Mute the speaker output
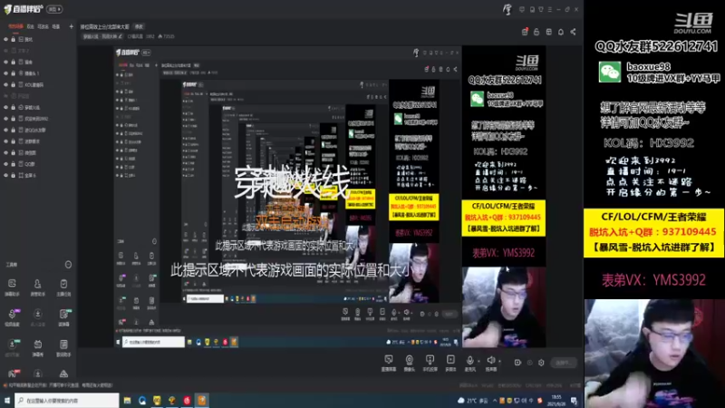Image resolution: width=725 pixels, height=408 pixels. pos(490,360)
